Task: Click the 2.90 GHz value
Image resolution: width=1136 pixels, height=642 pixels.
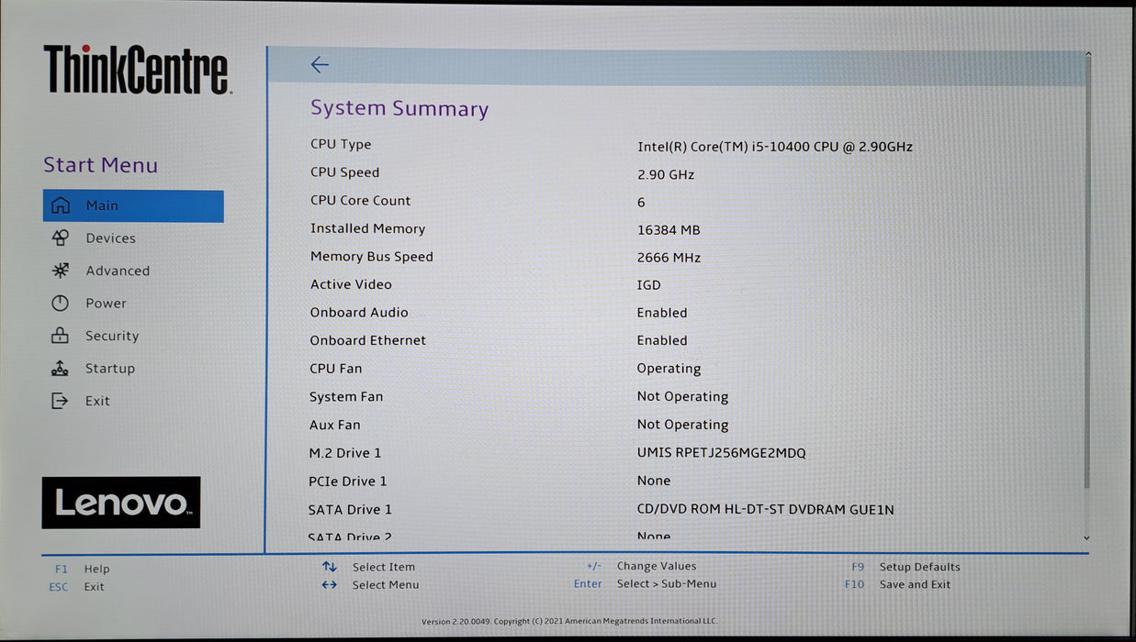Action: (666, 174)
